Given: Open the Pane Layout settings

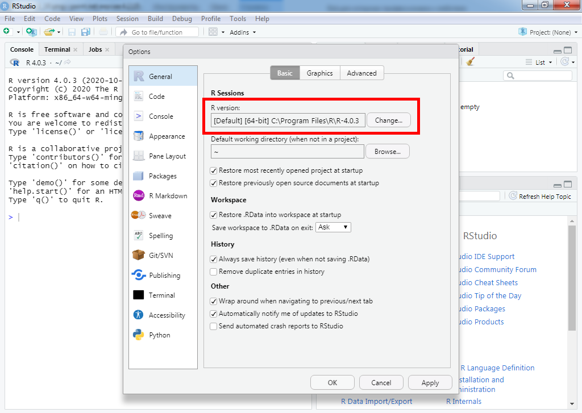Looking at the screenshot, I should point(167,156).
